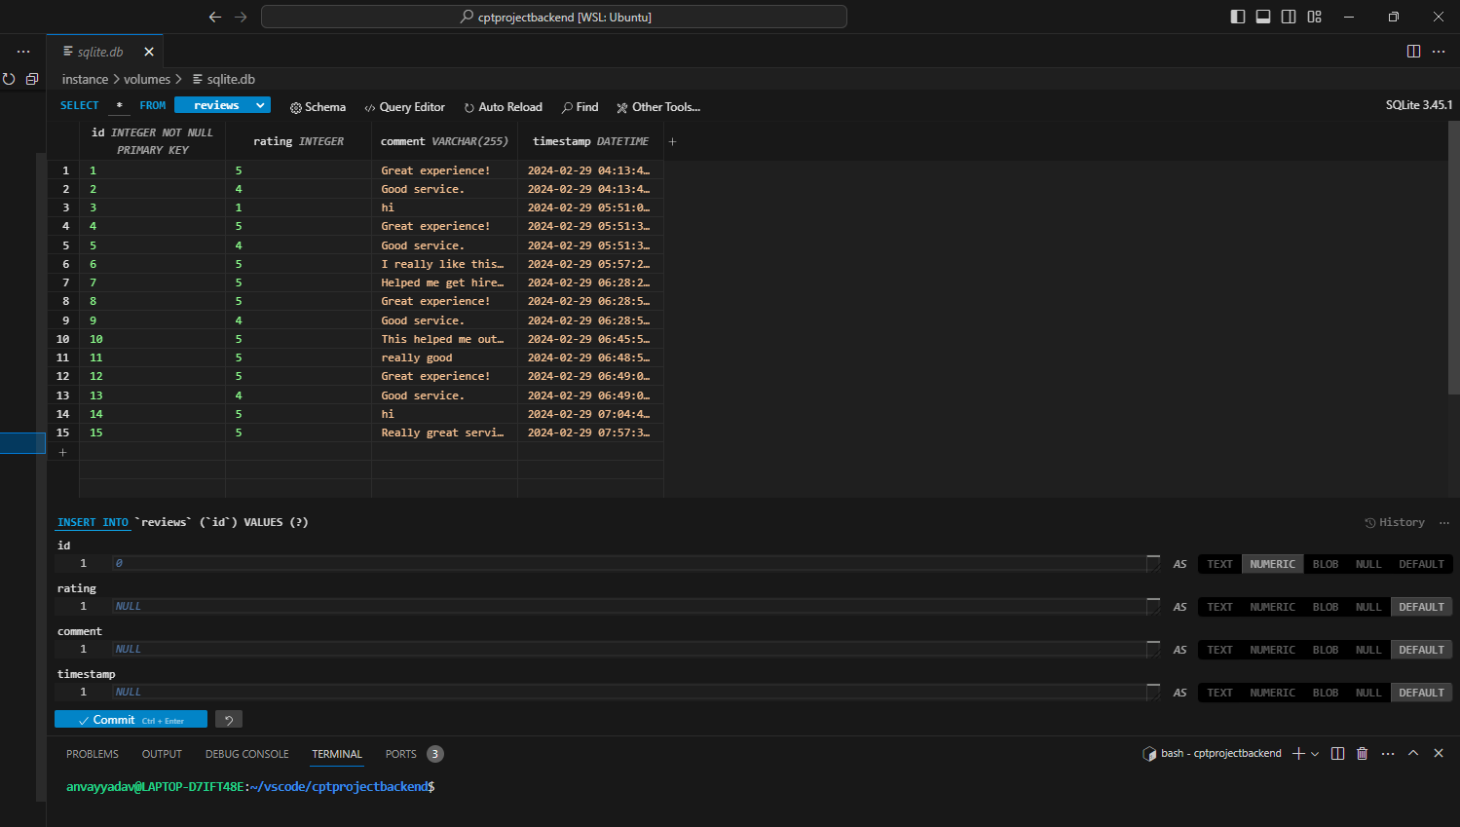Open the customize layout icon
Image resolution: width=1460 pixels, height=827 pixels.
[1315, 17]
